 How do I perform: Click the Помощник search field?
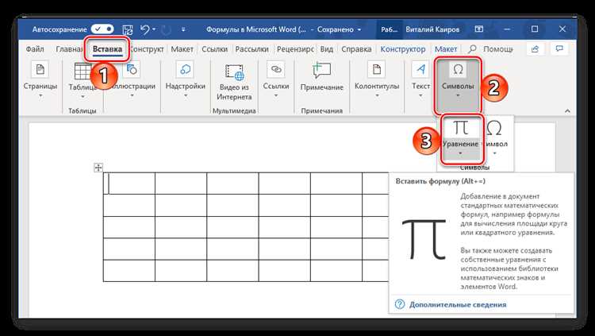[x=491, y=49]
